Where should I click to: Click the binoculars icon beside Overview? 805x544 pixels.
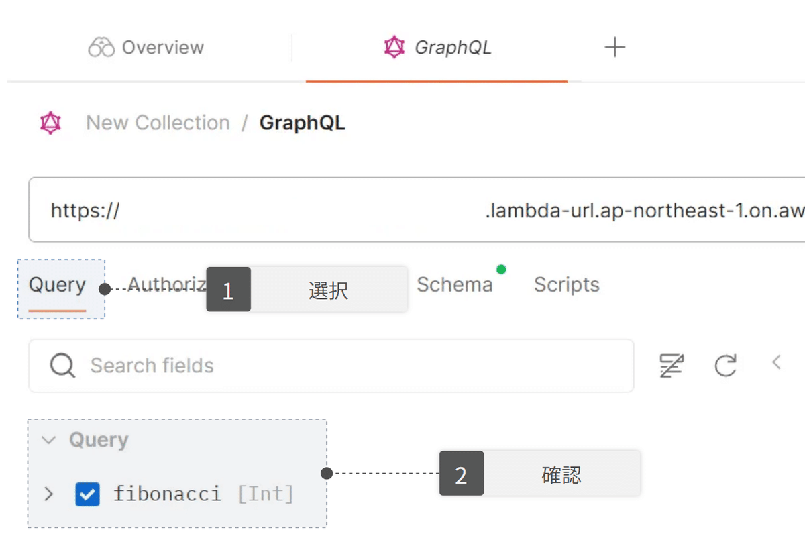point(101,46)
